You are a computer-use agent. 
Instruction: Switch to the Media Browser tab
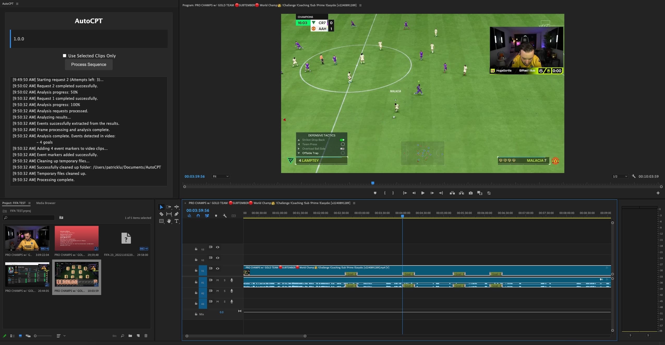[46, 203]
